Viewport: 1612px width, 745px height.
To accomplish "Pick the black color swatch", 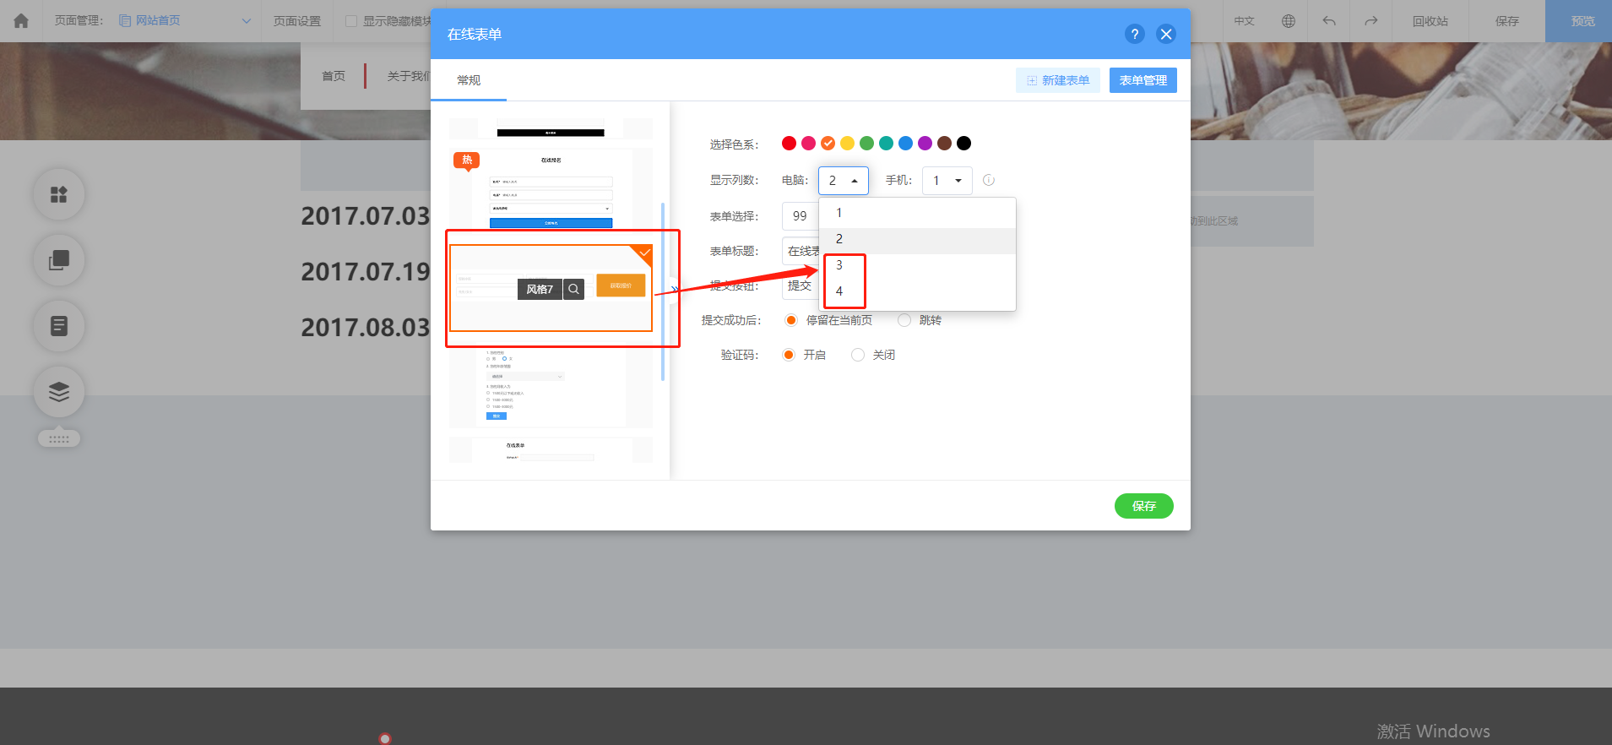I will (963, 143).
